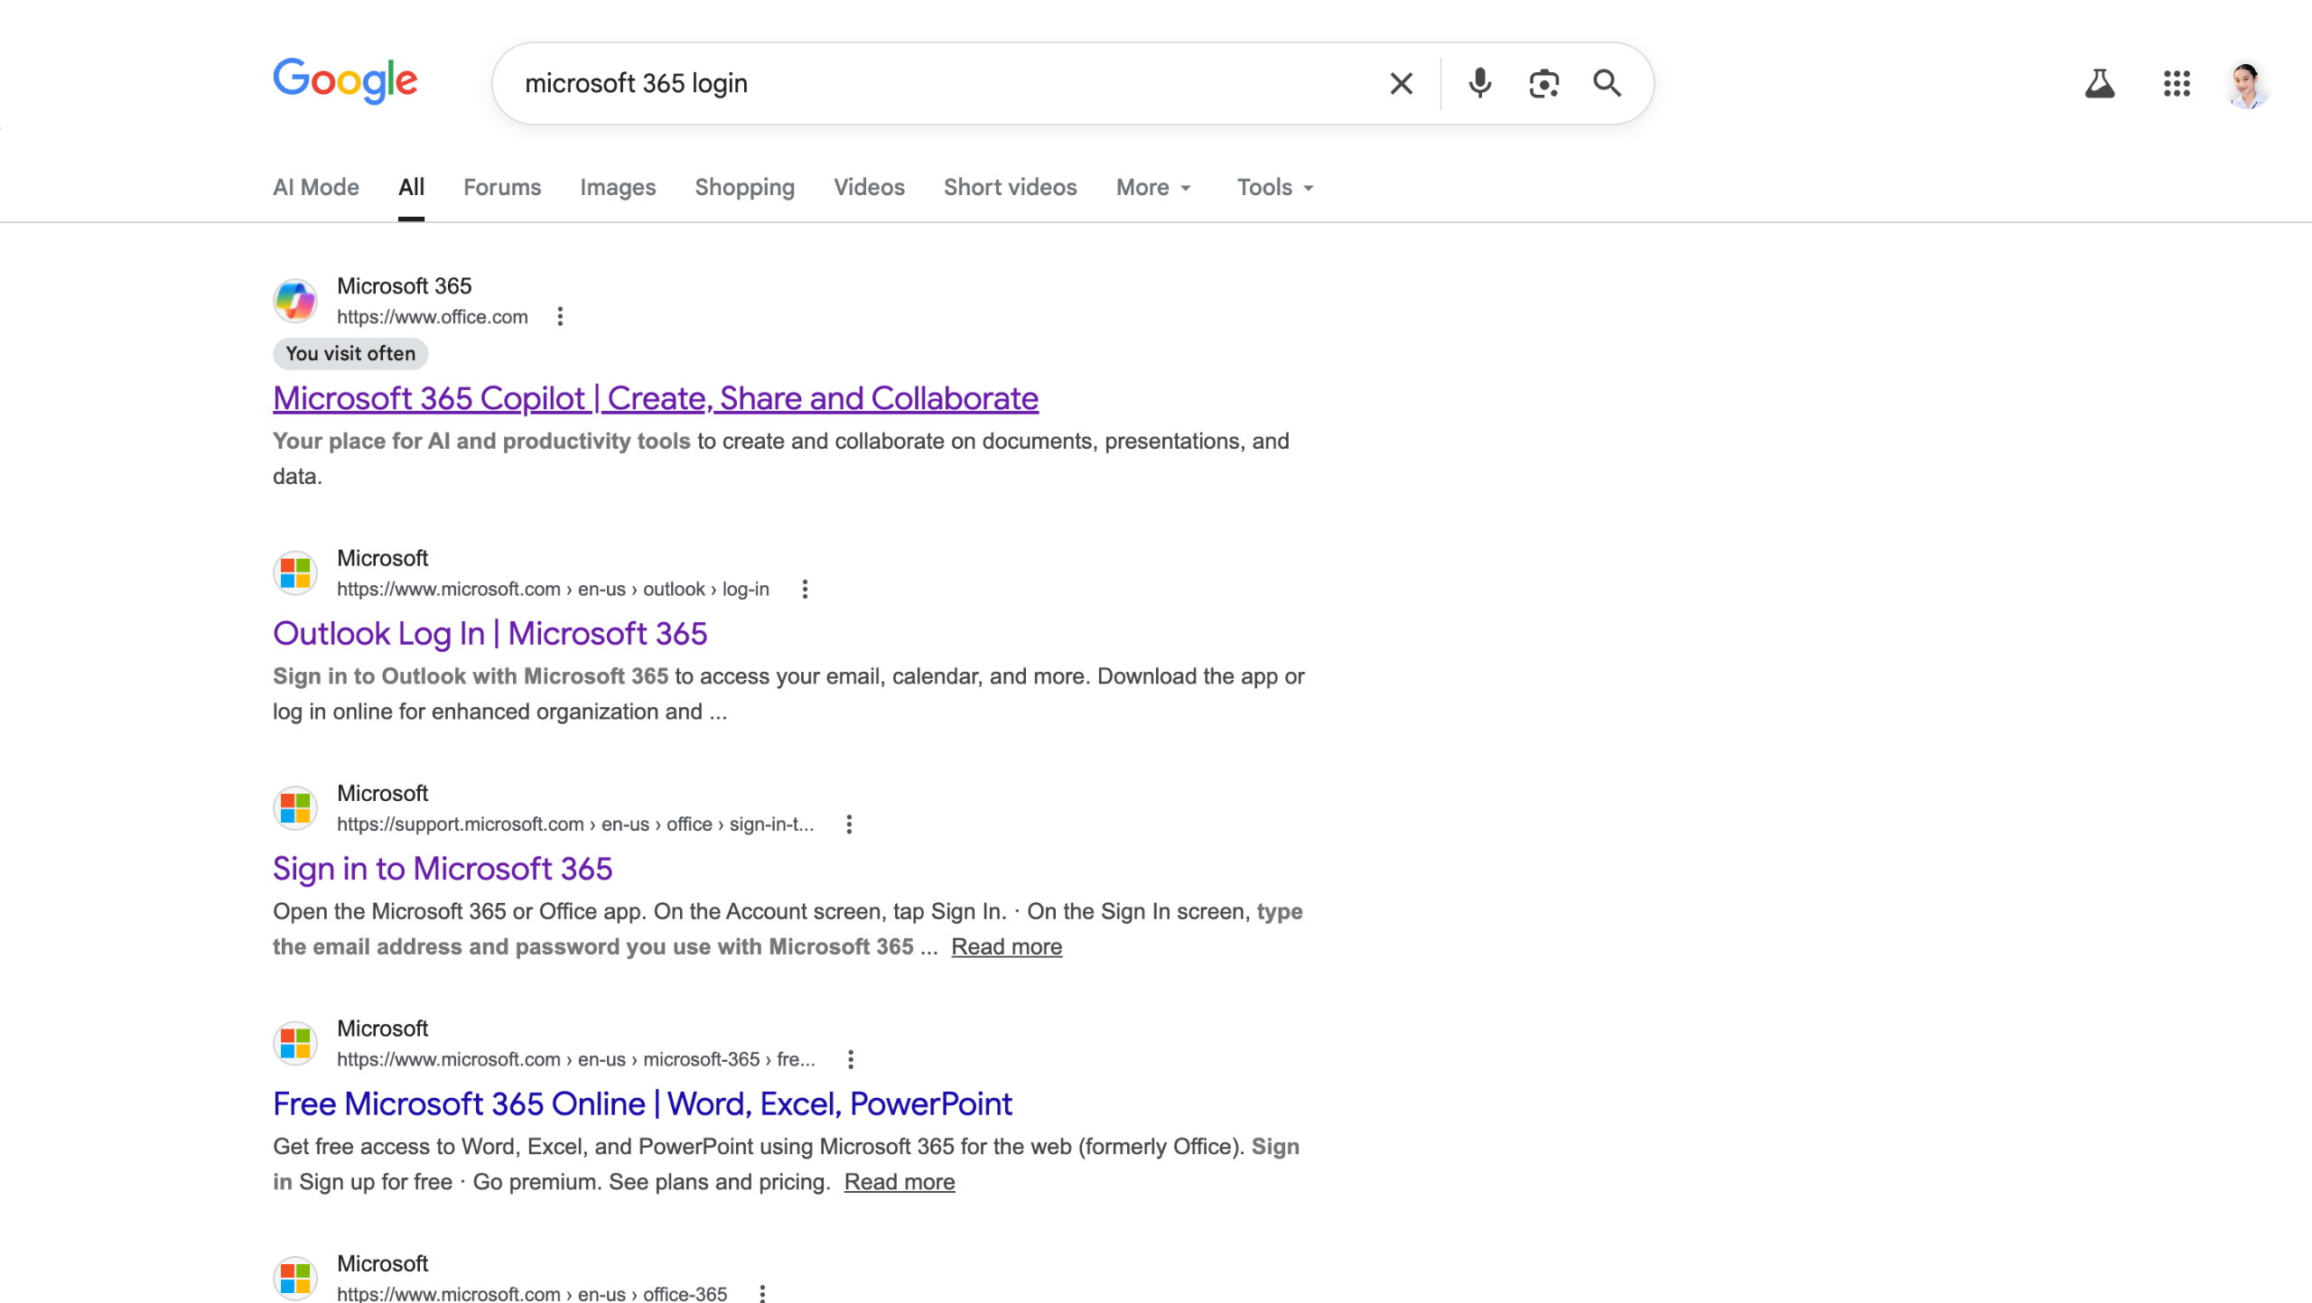2312x1303 pixels.
Task: Switch to AI Mode tab
Action: point(316,188)
